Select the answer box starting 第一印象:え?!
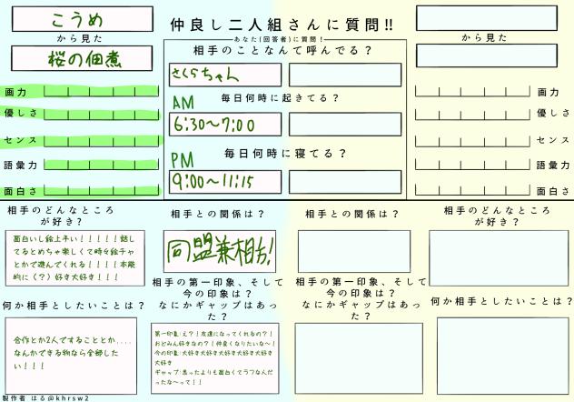 click(x=215, y=358)
